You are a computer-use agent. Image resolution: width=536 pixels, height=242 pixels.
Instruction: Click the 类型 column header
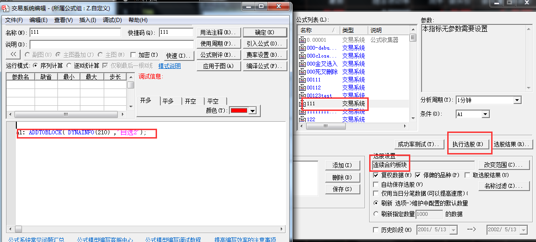point(354,30)
